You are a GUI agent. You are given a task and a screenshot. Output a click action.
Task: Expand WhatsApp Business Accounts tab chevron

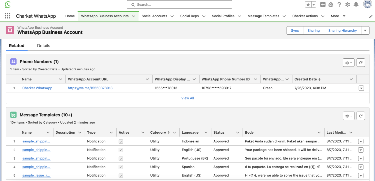coord(133,16)
